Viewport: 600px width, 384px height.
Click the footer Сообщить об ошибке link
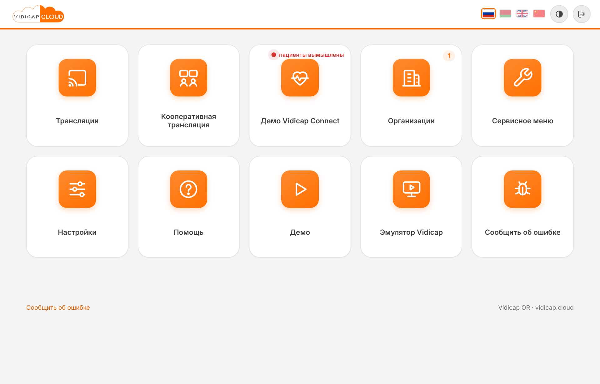tap(58, 308)
